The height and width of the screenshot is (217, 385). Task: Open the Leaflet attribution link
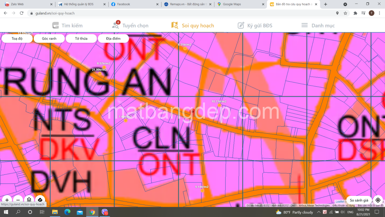point(340,202)
